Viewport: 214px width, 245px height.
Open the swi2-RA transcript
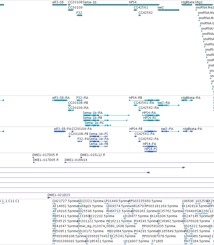168,105
